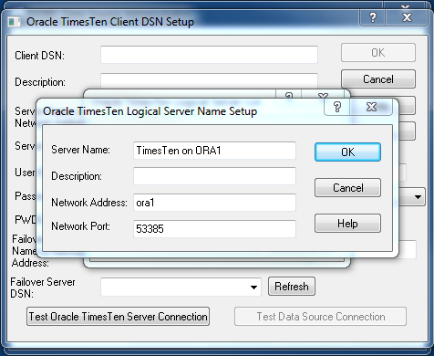The image size is (434, 356).
Task: Focus Description field in Logical Server dialog
Action: (214, 176)
